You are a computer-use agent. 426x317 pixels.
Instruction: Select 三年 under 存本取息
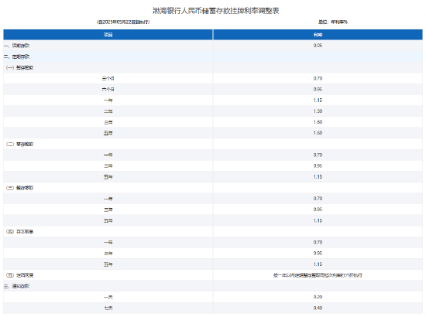click(x=108, y=254)
